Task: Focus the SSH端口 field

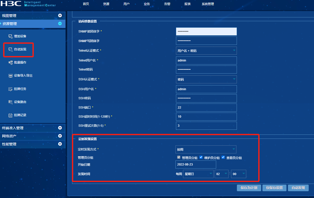Action: (x=206, y=107)
